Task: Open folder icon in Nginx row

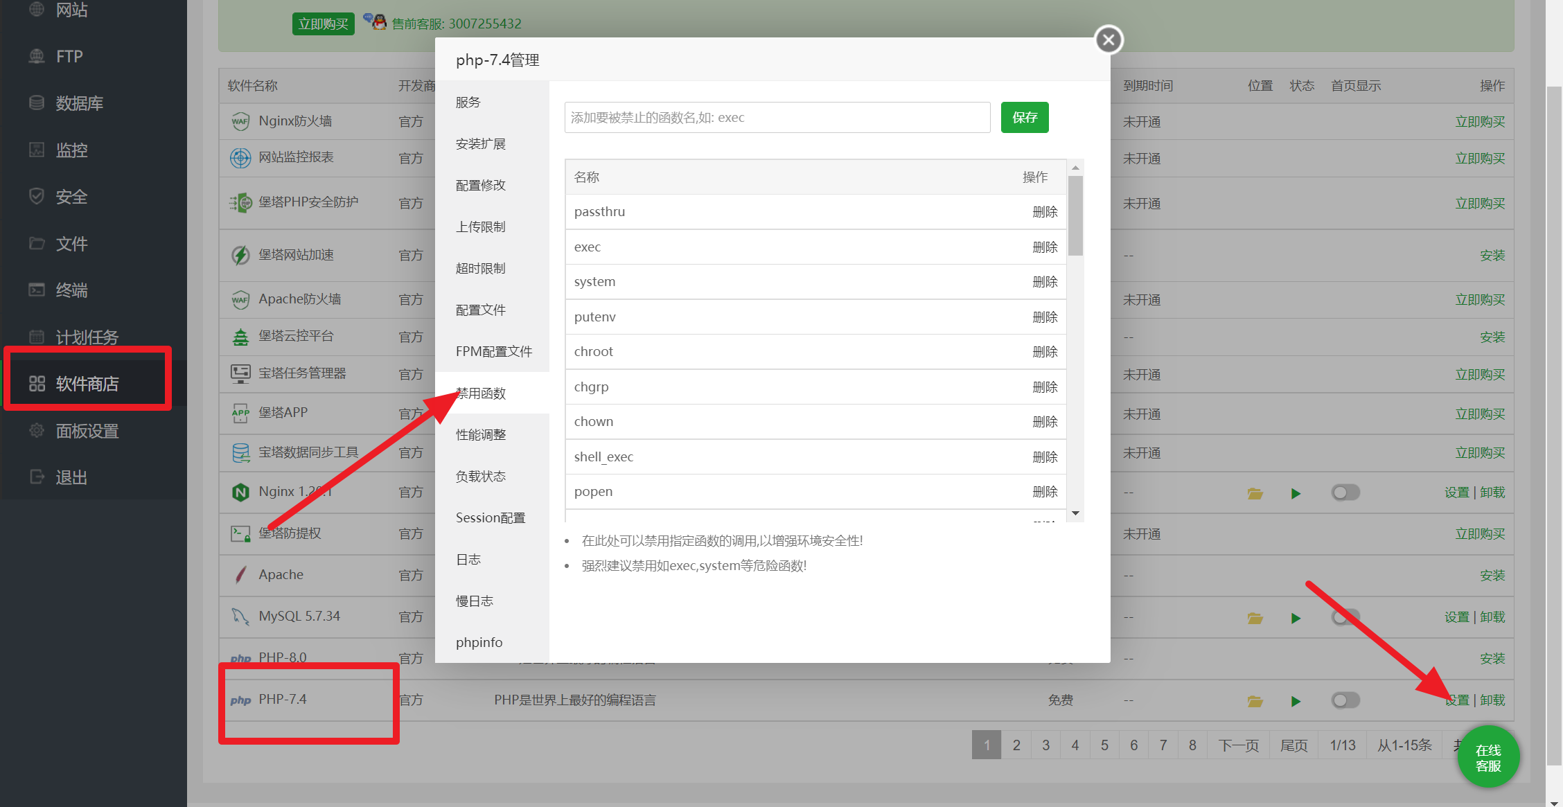Action: click(1255, 493)
